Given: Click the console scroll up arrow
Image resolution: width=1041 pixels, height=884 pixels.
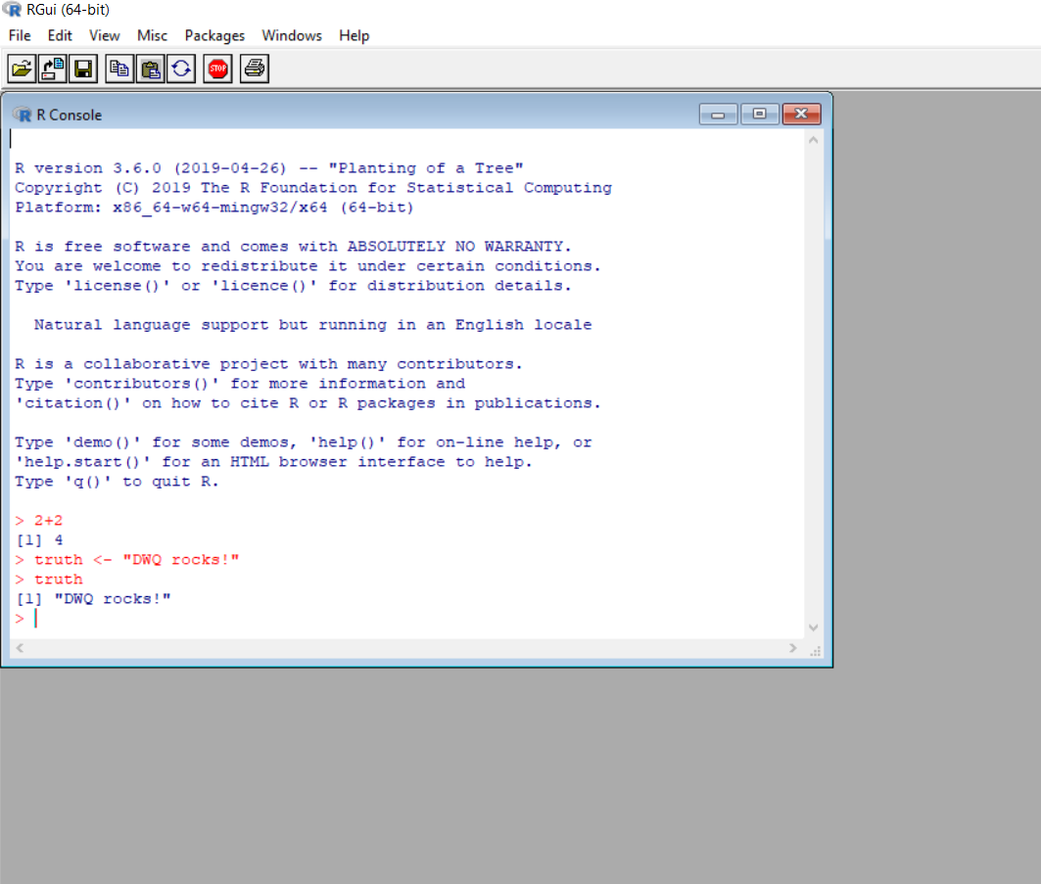Looking at the screenshot, I should (x=813, y=140).
